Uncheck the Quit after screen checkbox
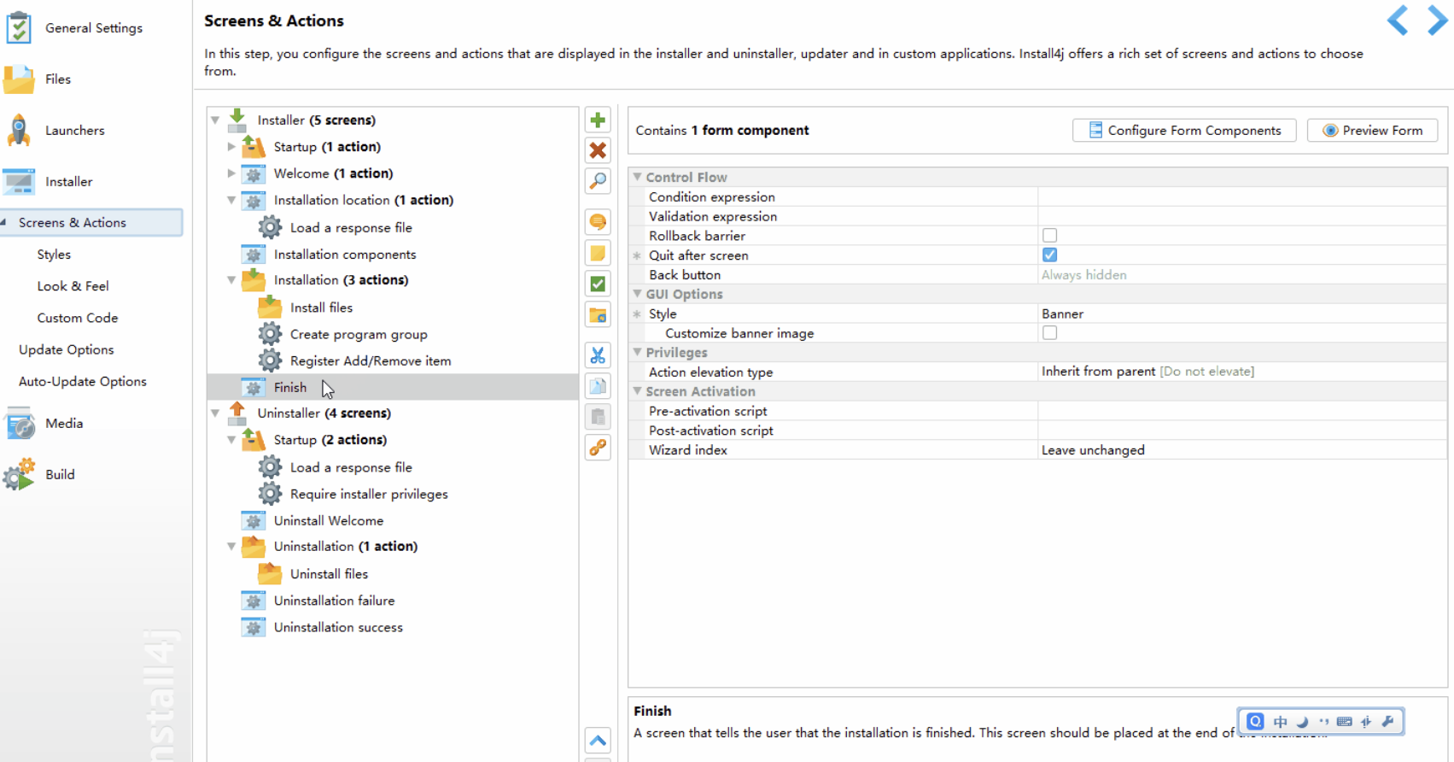 pyautogui.click(x=1049, y=255)
